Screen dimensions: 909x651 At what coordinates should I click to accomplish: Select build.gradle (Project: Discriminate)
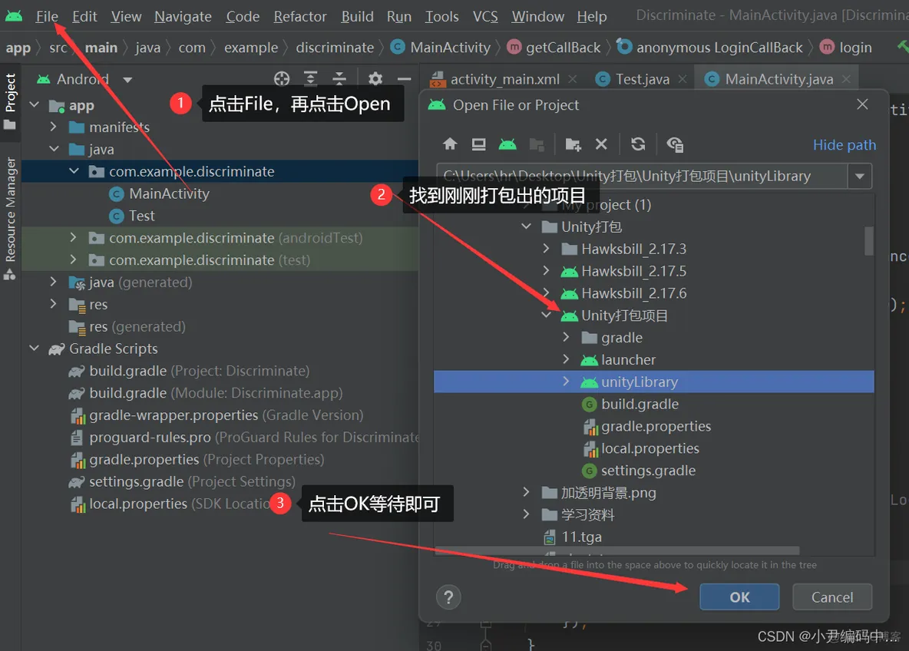point(199,371)
